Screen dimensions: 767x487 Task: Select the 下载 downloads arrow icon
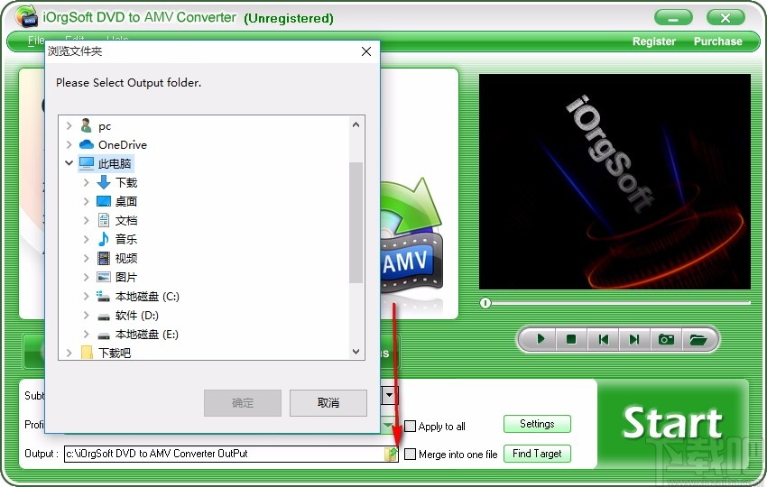point(103,182)
